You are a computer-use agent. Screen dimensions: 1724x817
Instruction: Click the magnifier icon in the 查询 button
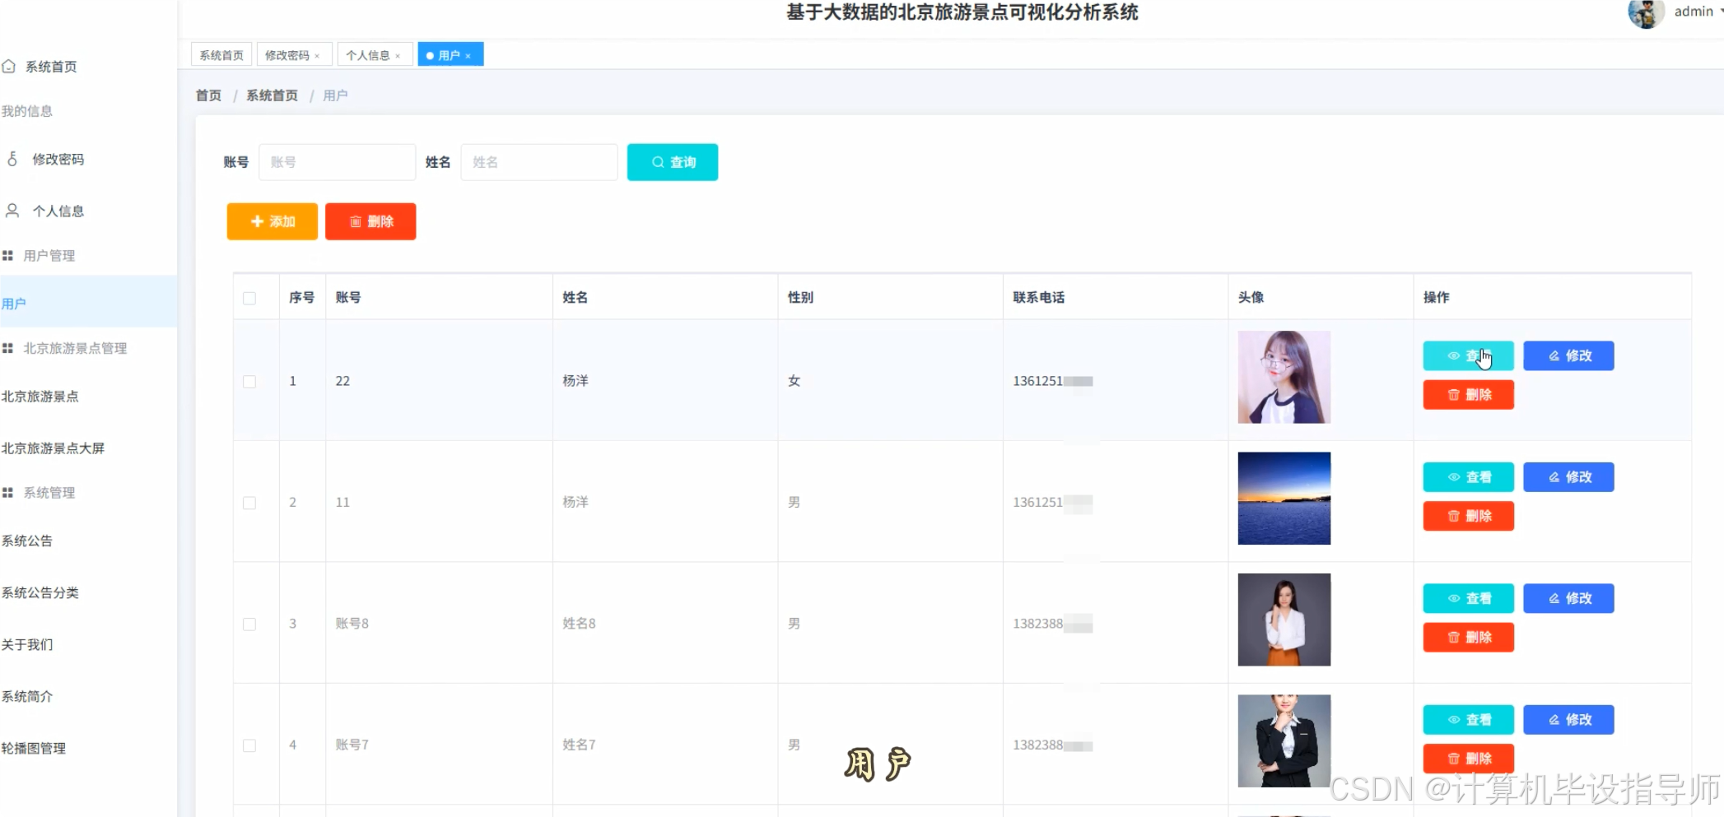[x=656, y=162]
